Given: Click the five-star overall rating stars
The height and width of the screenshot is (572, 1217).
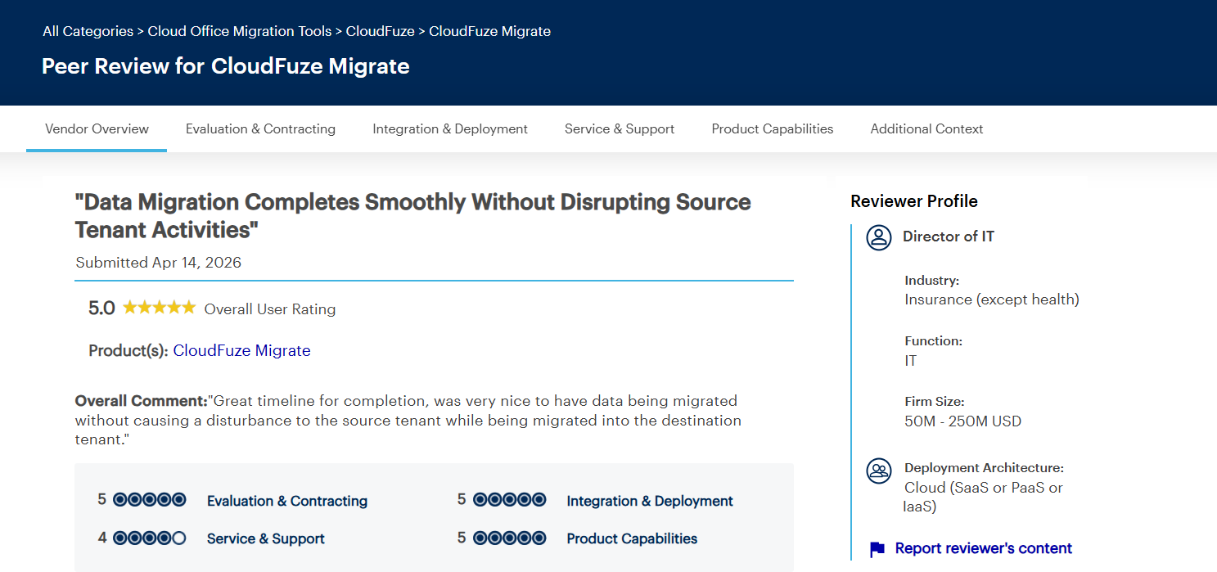Looking at the screenshot, I should pos(159,308).
